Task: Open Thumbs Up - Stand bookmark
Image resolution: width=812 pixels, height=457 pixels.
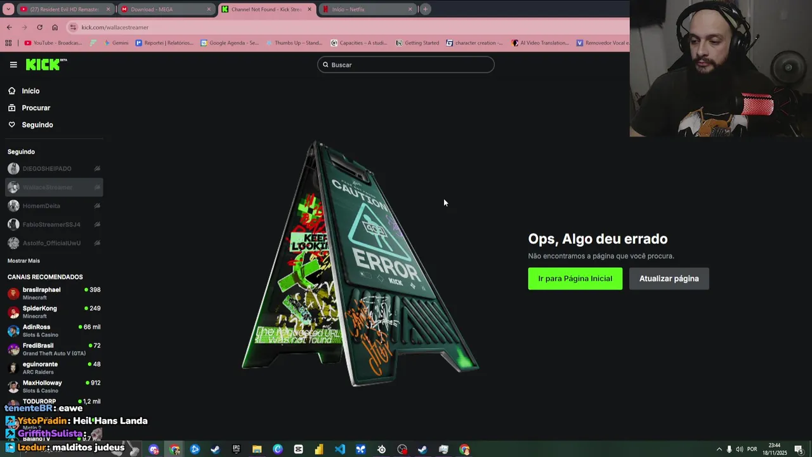Action: point(294,43)
